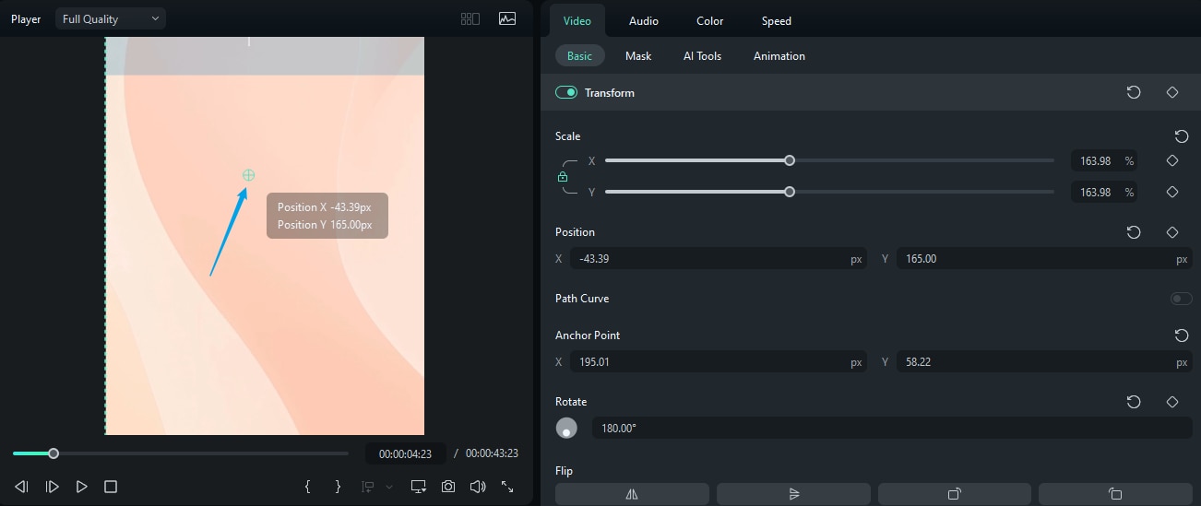Select the Animation sub-tab
This screenshot has width=1201, height=506.
(x=779, y=55)
